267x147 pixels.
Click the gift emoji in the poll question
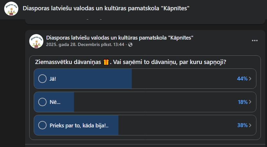click(106, 62)
